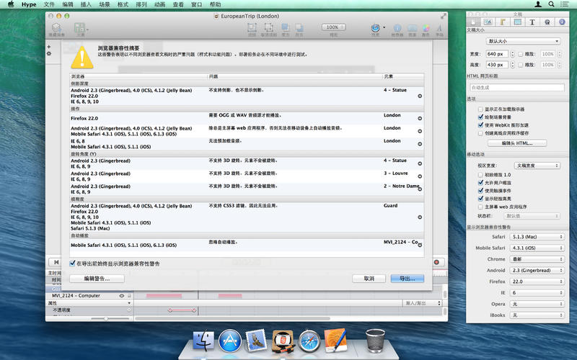Open the Hype 2 app in Dock
Screen dimensions: 577x360
tap(282, 340)
